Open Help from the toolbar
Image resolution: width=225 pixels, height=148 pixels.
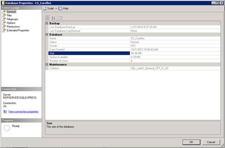[x=63, y=9]
